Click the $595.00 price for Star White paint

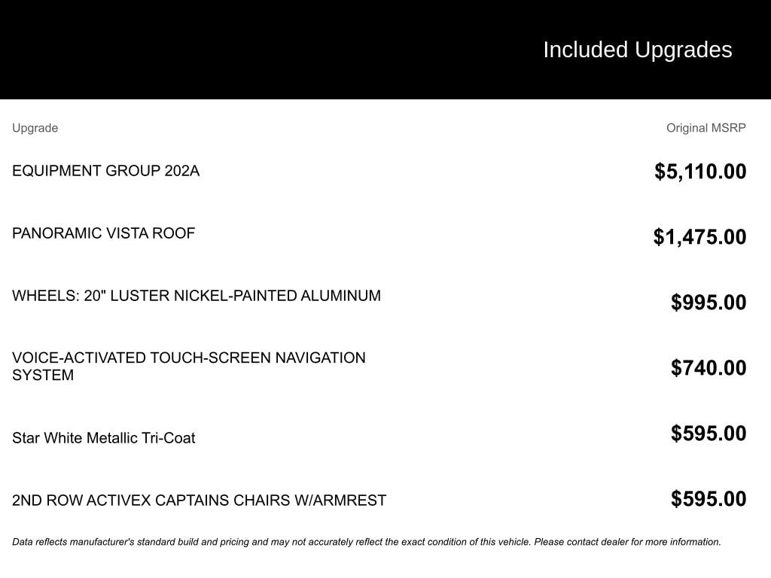(x=709, y=433)
